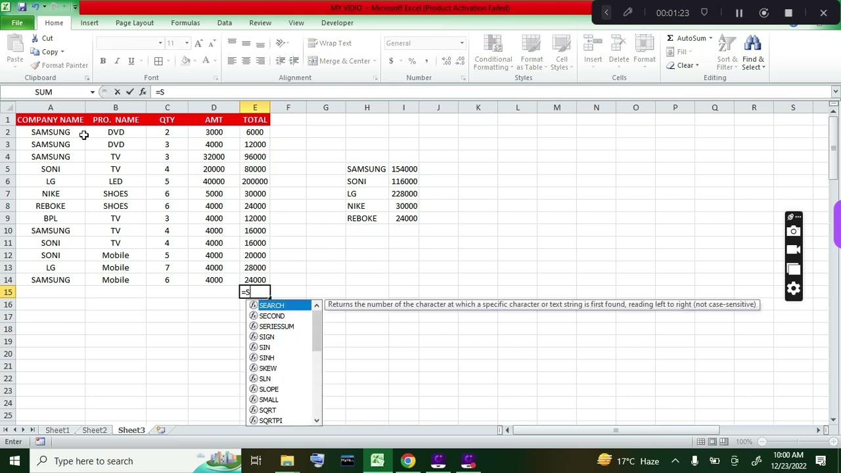Choose SMALL function in autocomplete
The height and width of the screenshot is (473, 841).
click(279, 399)
